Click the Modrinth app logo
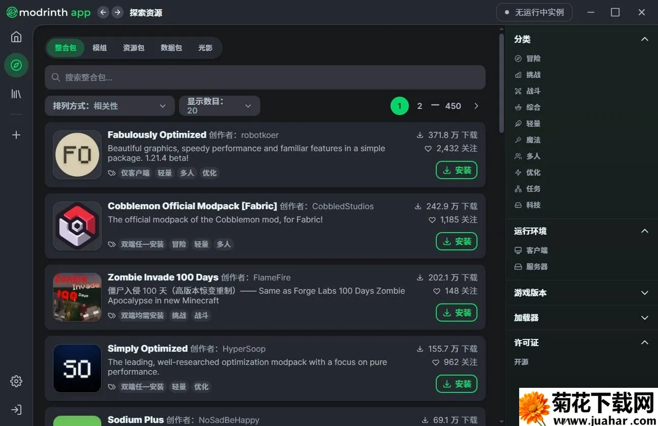This screenshot has width=658, height=426. tap(48, 12)
